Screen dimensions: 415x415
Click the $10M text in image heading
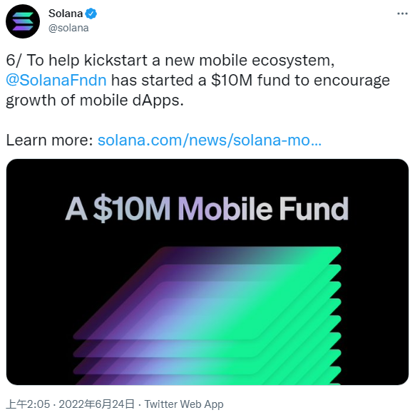(131, 209)
